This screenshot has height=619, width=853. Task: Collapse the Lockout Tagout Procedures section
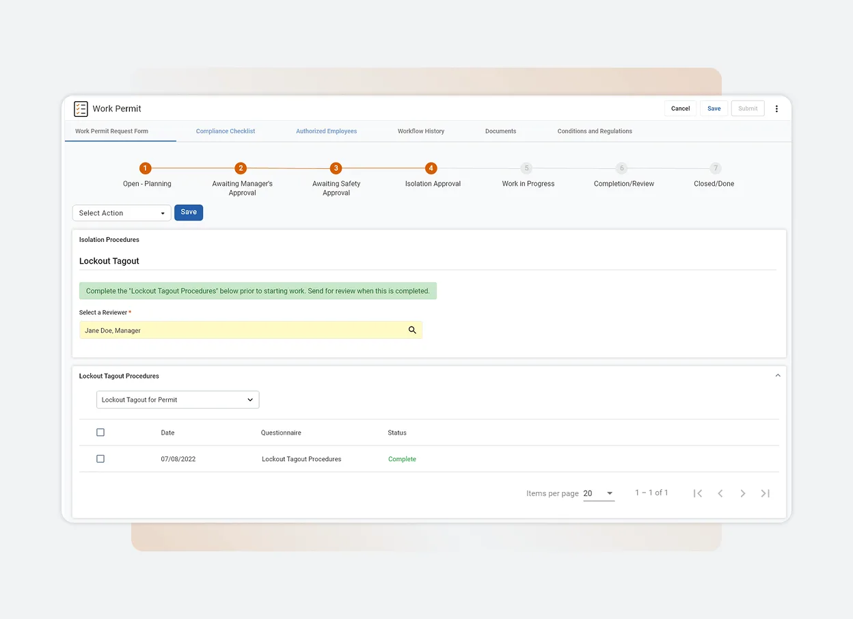click(777, 375)
